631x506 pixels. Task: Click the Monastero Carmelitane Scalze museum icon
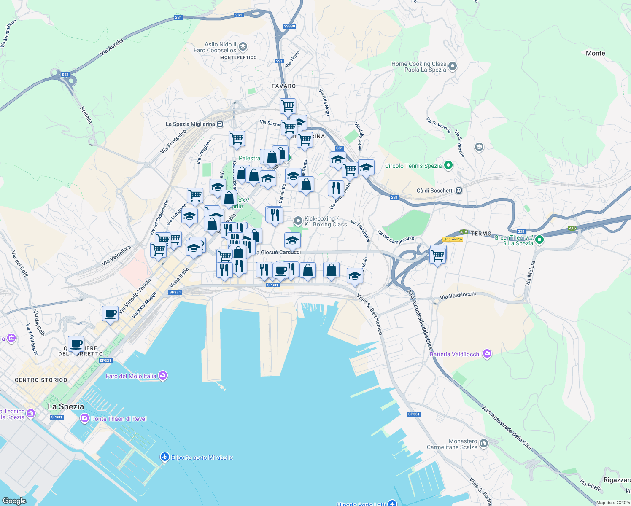click(483, 443)
